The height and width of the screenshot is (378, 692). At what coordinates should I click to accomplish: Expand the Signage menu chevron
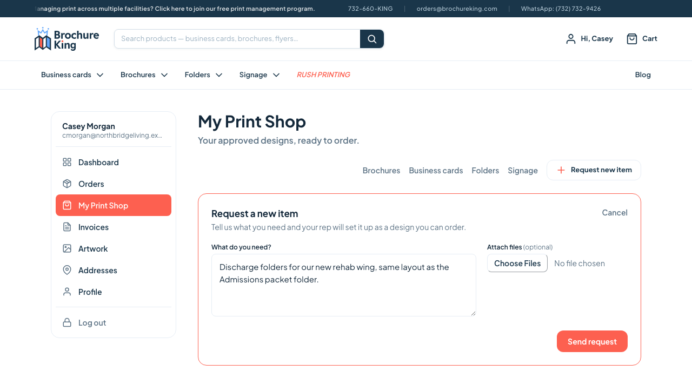276,75
